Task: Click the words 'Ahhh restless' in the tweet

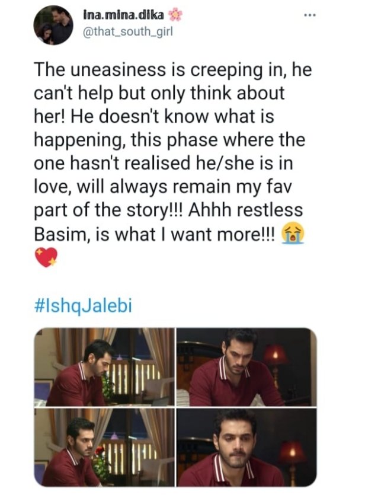Action: (245, 210)
